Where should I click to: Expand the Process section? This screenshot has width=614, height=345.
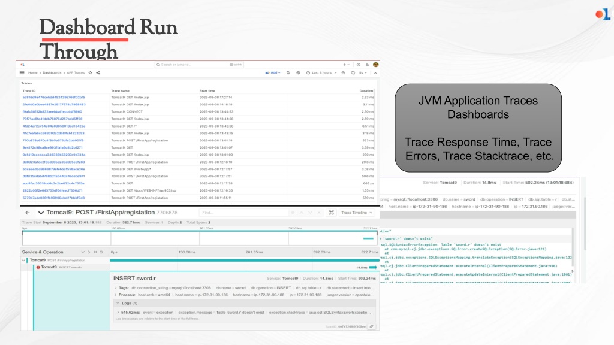[x=115, y=295]
